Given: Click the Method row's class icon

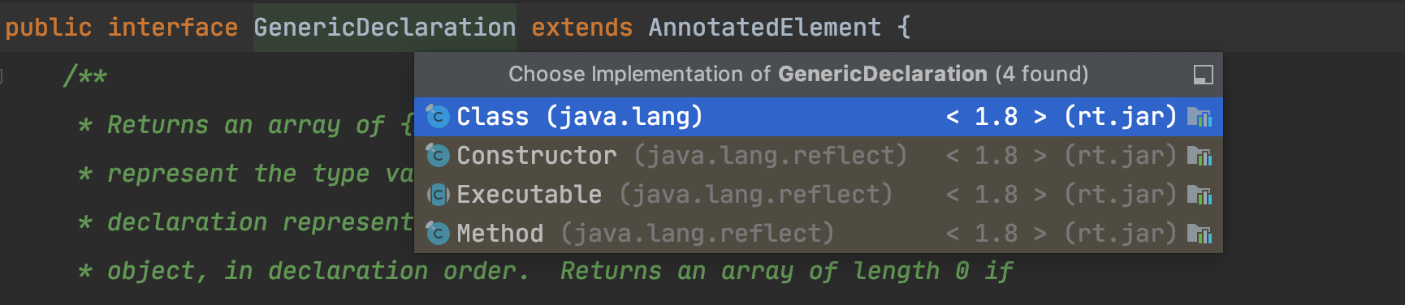Looking at the screenshot, I should 438,234.
